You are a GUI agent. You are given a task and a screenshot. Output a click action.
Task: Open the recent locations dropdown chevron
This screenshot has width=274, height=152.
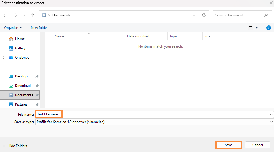24,15
